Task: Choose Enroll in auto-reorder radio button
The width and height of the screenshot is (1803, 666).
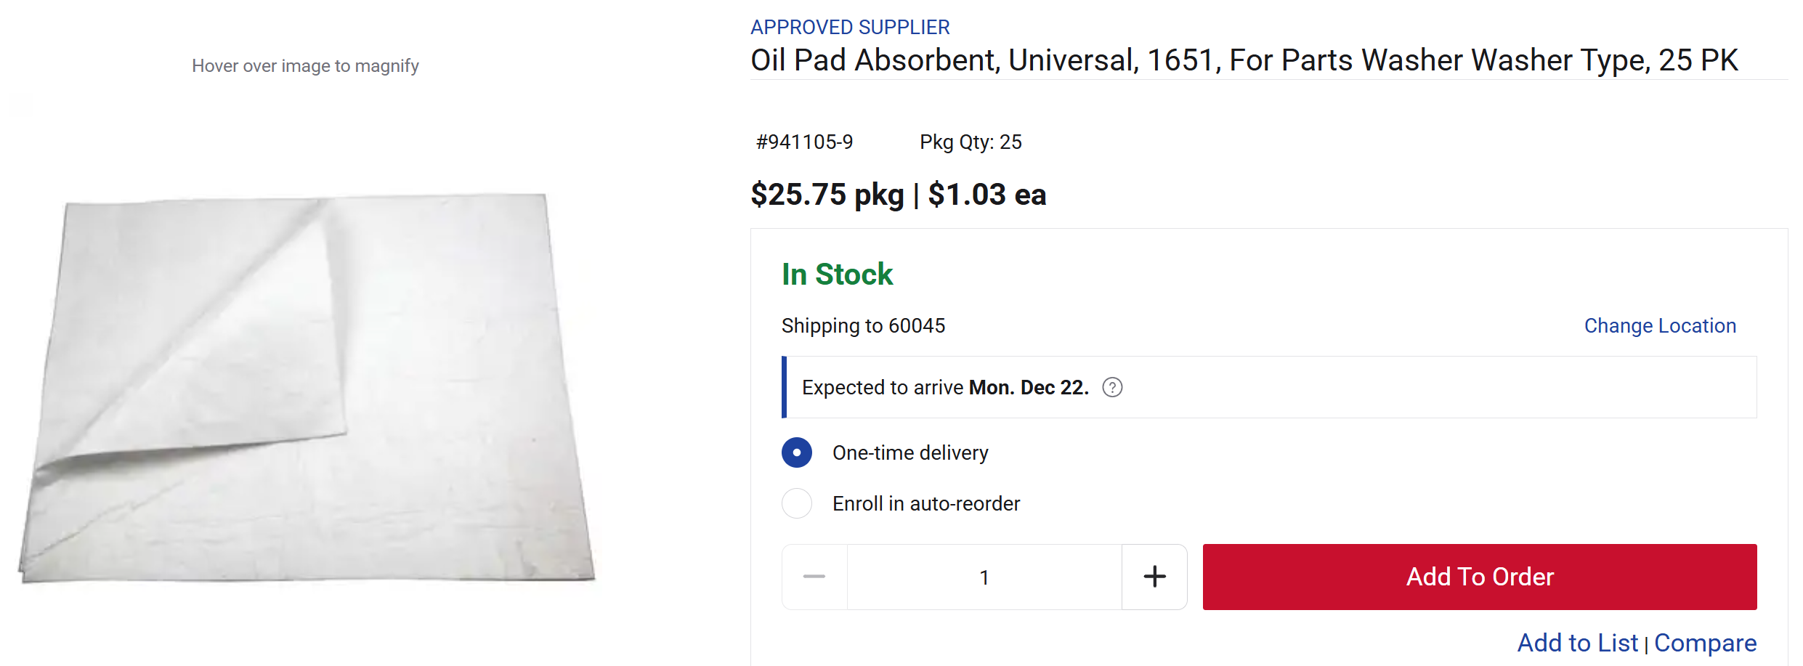Action: click(797, 503)
